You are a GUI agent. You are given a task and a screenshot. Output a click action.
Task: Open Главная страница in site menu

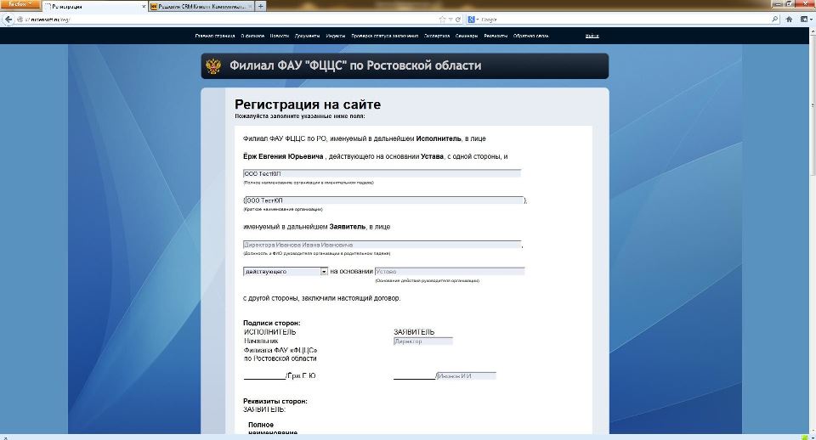215,36
